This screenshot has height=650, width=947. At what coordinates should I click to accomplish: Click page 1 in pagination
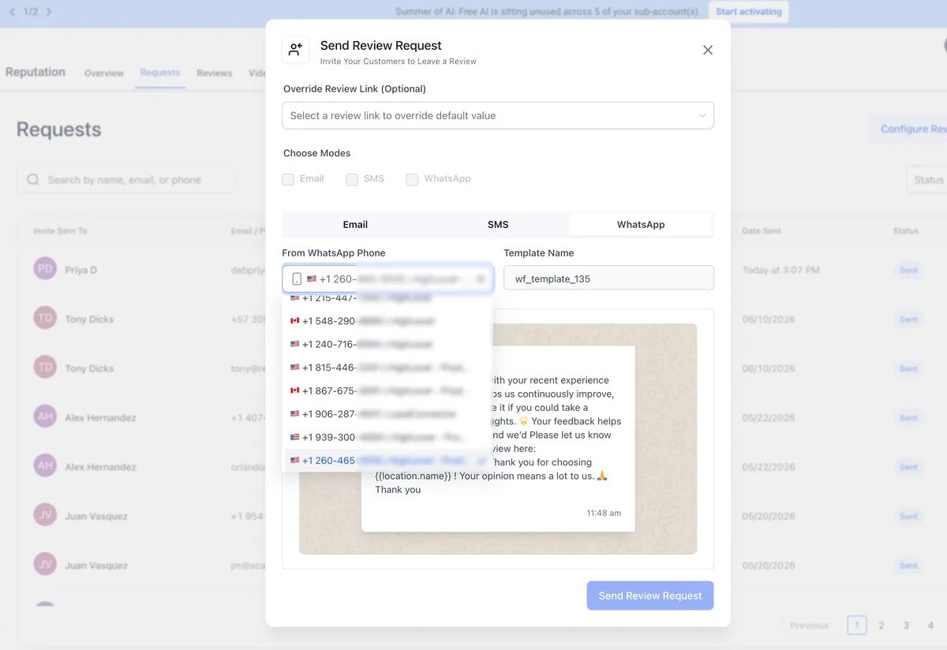coord(857,626)
